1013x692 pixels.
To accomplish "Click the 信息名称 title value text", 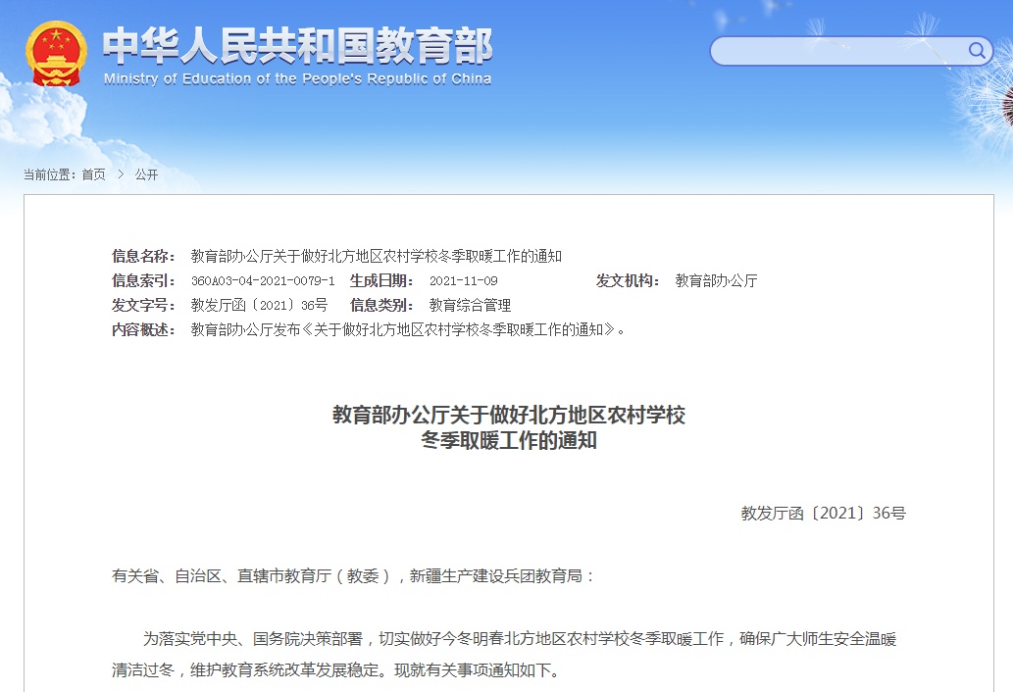I will tap(376, 256).
